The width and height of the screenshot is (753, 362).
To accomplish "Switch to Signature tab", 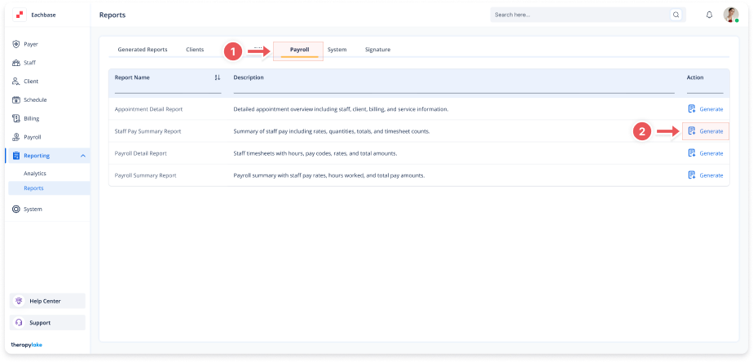I will (377, 50).
